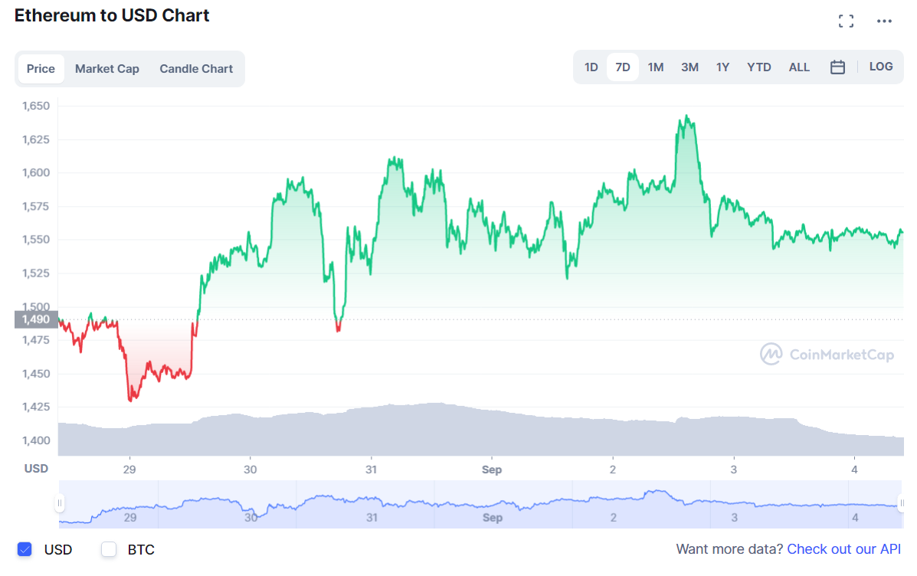The width and height of the screenshot is (917, 576).
Task: Select the 1D time range
Action: (591, 67)
